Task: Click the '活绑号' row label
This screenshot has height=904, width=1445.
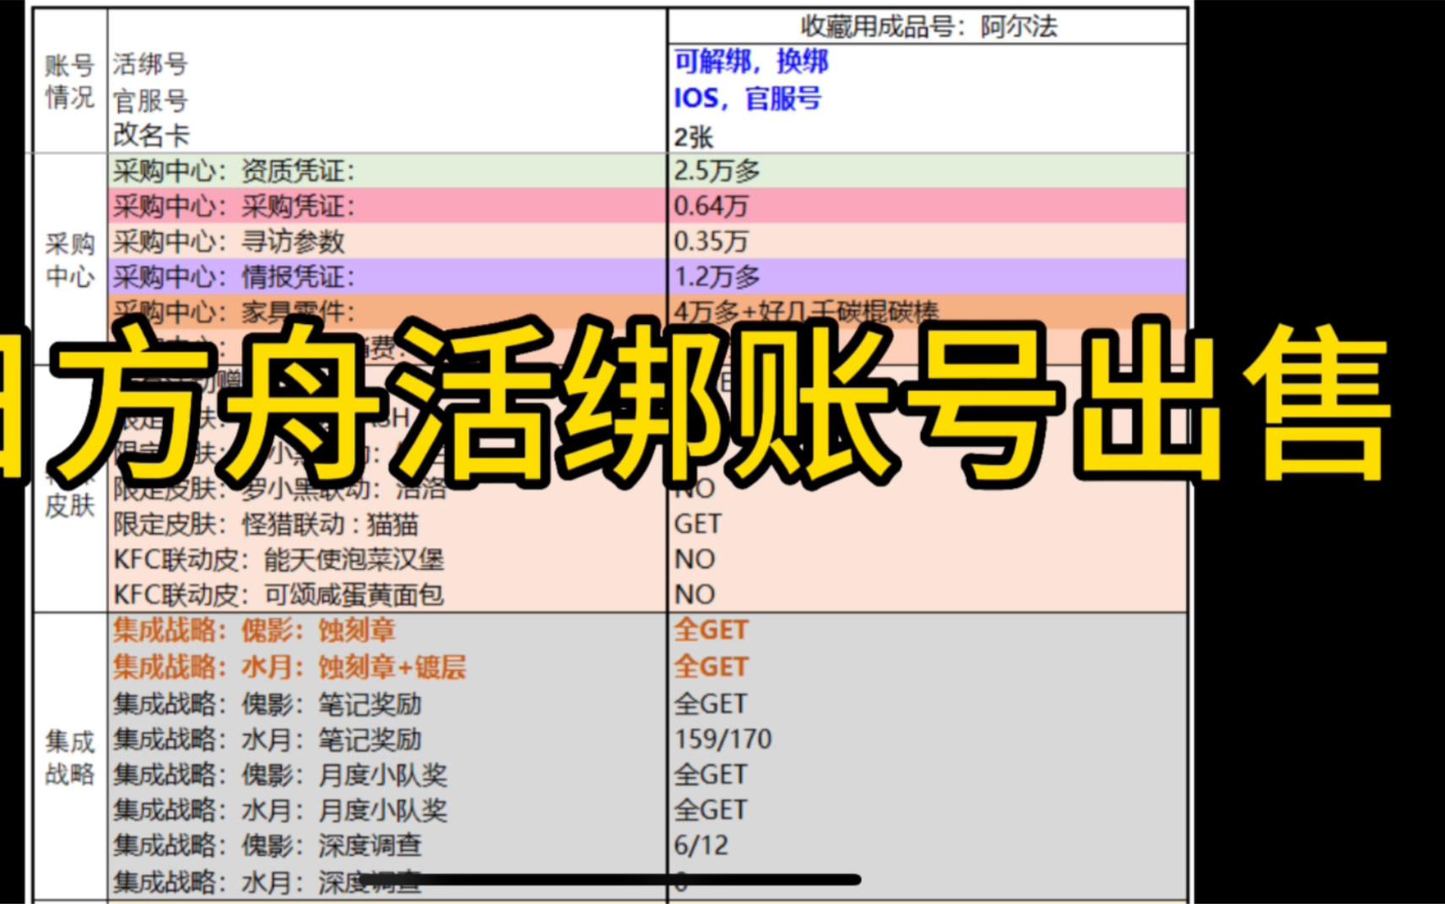Action: coord(150,63)
